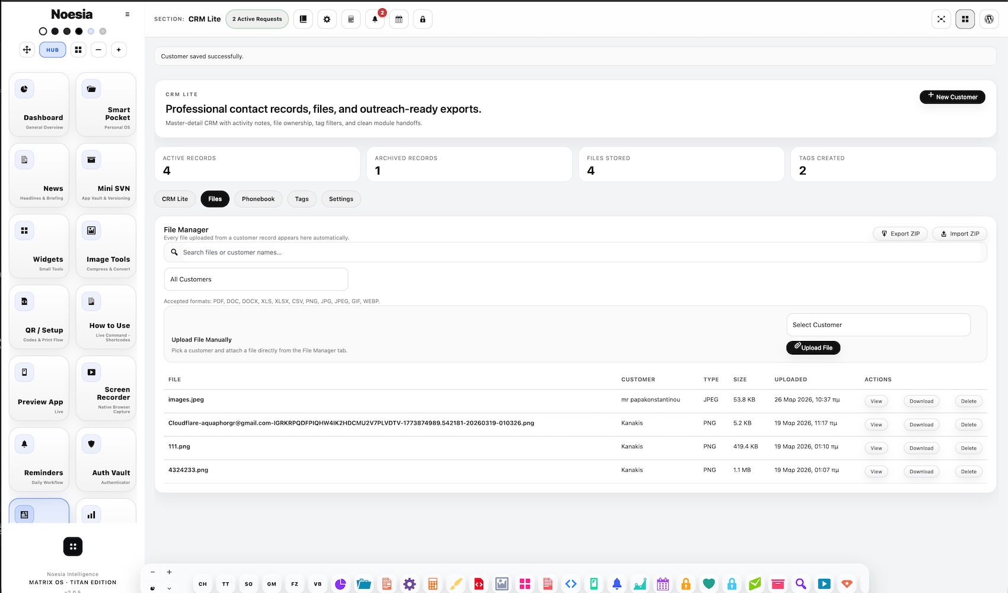Image resolution: width=1008 pixels, height=593 pixels.
Task: Open the book icon in the top toolbar
Action: click(303, 19)
